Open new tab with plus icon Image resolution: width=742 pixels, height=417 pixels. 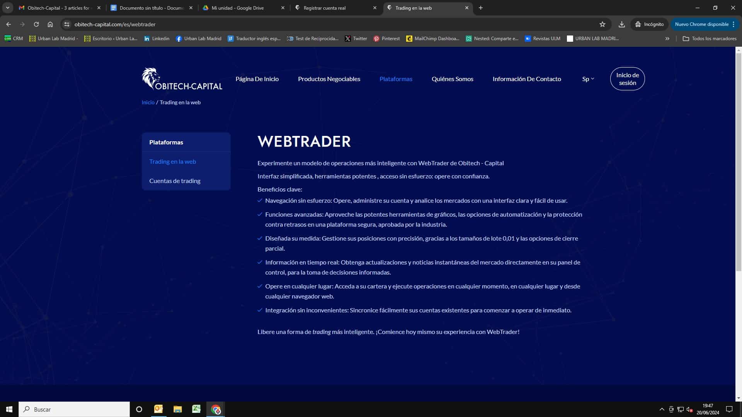[x=481, y=8]
